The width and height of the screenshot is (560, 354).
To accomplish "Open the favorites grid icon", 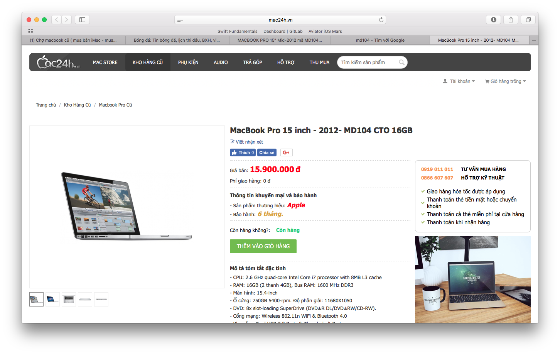I will [x=30, y=31].
